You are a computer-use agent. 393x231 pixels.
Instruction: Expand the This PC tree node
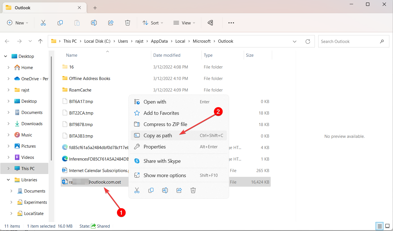coord(8,168)
